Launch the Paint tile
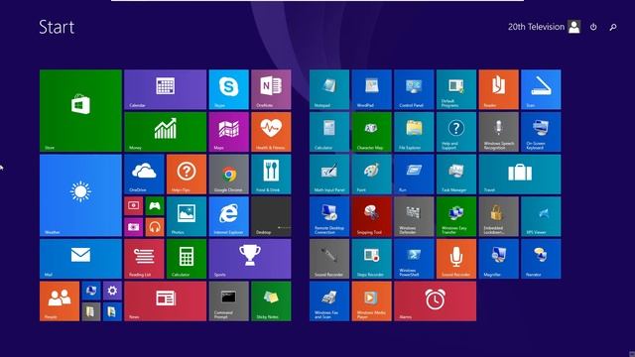 click(372, 175)
